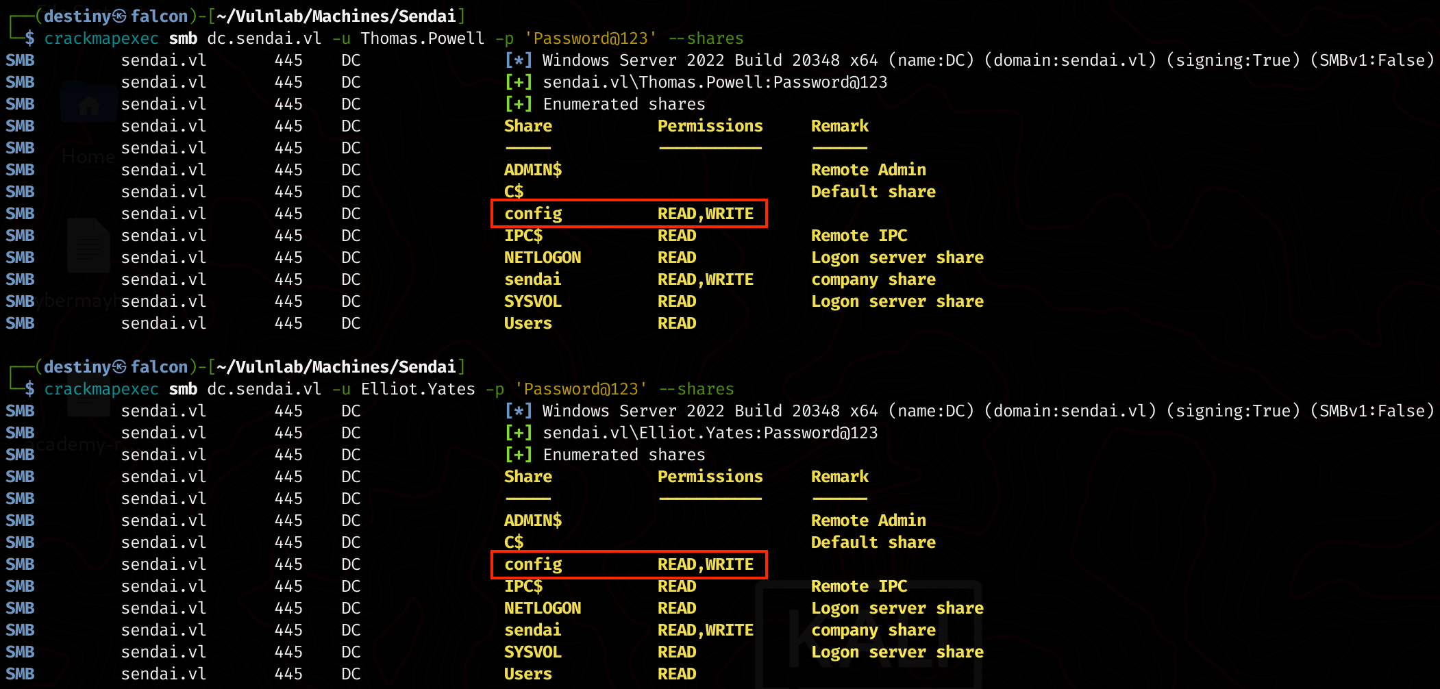Click the Kali logo watermark in the background
This screenshot has height=689, width=1440.
pos(869,634)
